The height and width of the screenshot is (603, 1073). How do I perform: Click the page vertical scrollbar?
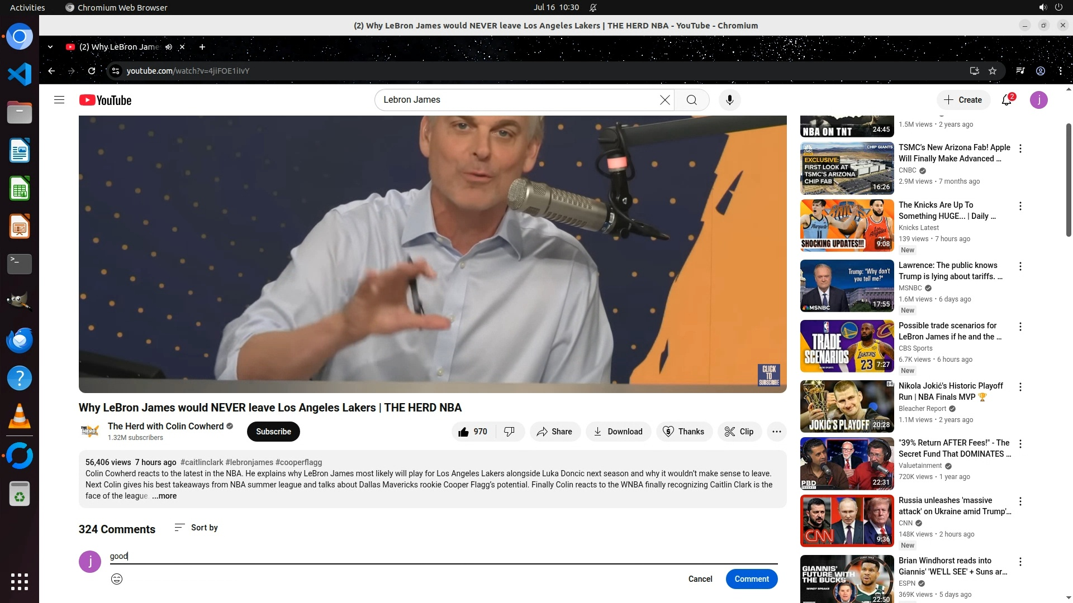pyautogui.click(x=1069, y=179)
